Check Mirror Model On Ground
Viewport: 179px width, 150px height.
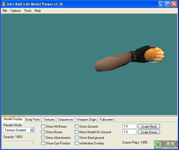point(76,132)
